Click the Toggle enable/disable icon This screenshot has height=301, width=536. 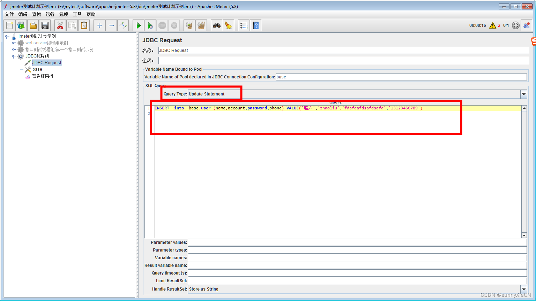point(123,25)
